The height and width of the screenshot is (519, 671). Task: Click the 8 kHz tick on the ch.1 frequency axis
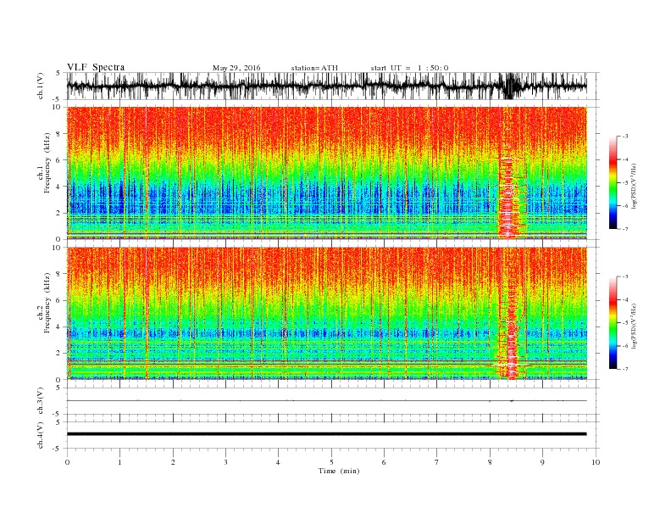coord(58,134)
